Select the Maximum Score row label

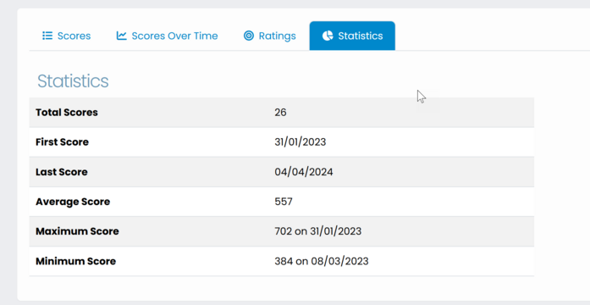pyautogui.click(x=77, y=231)
